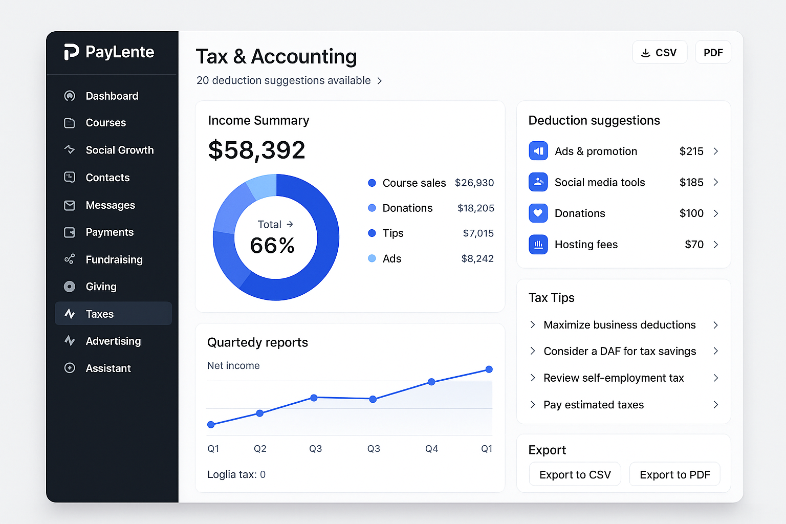Open Social Growth section

tap(113, 150)
